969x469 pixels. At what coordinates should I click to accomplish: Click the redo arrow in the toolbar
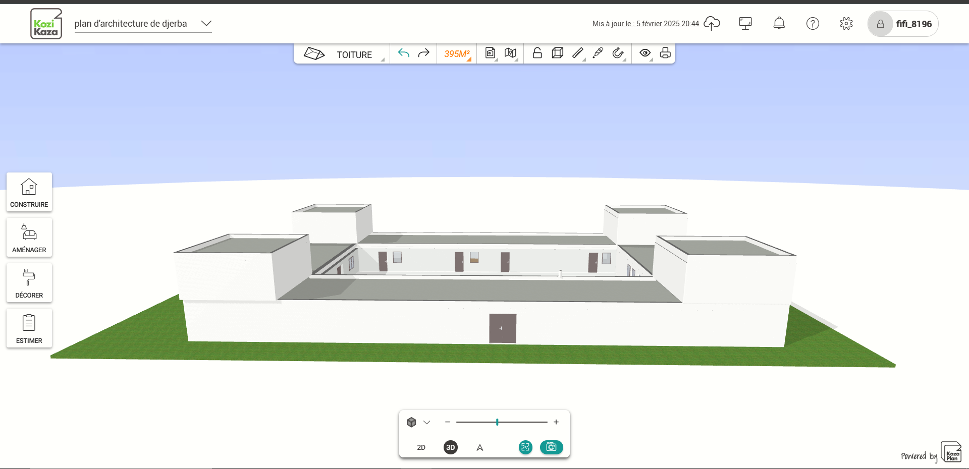[424, 53]
